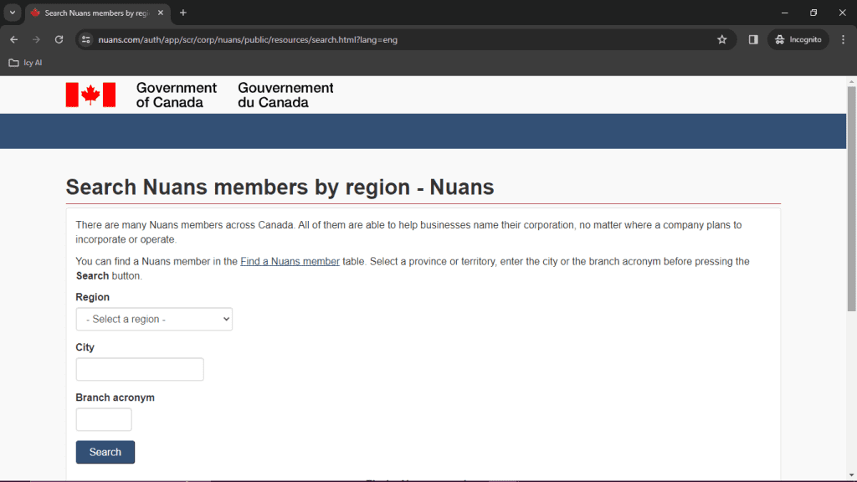The image size is (857, 482).
Task: Open the browser side panel icon
Action: pos(753,39)
